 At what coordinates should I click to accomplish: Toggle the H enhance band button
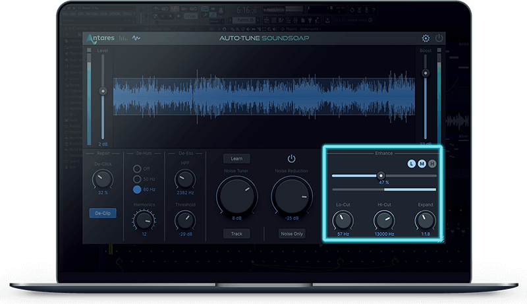coord(432,164)
